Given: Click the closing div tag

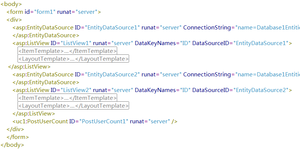Looking at the screenshot, I should (15, 129).
